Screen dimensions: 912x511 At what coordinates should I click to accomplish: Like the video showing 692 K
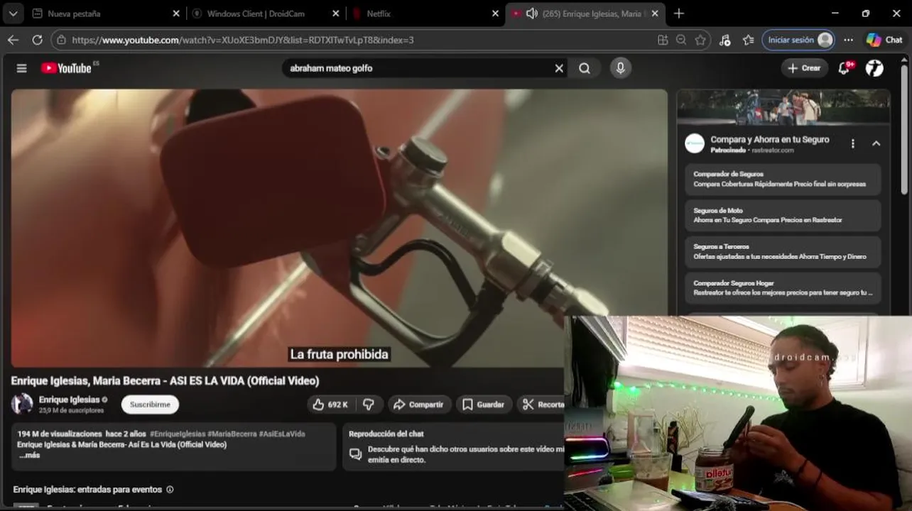pyautogui.click(x=331, y=405)
